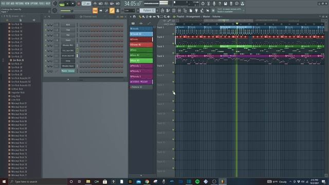Click the Stop transport button
This screenshot has height=185, width=329.
tap(73, 4)
